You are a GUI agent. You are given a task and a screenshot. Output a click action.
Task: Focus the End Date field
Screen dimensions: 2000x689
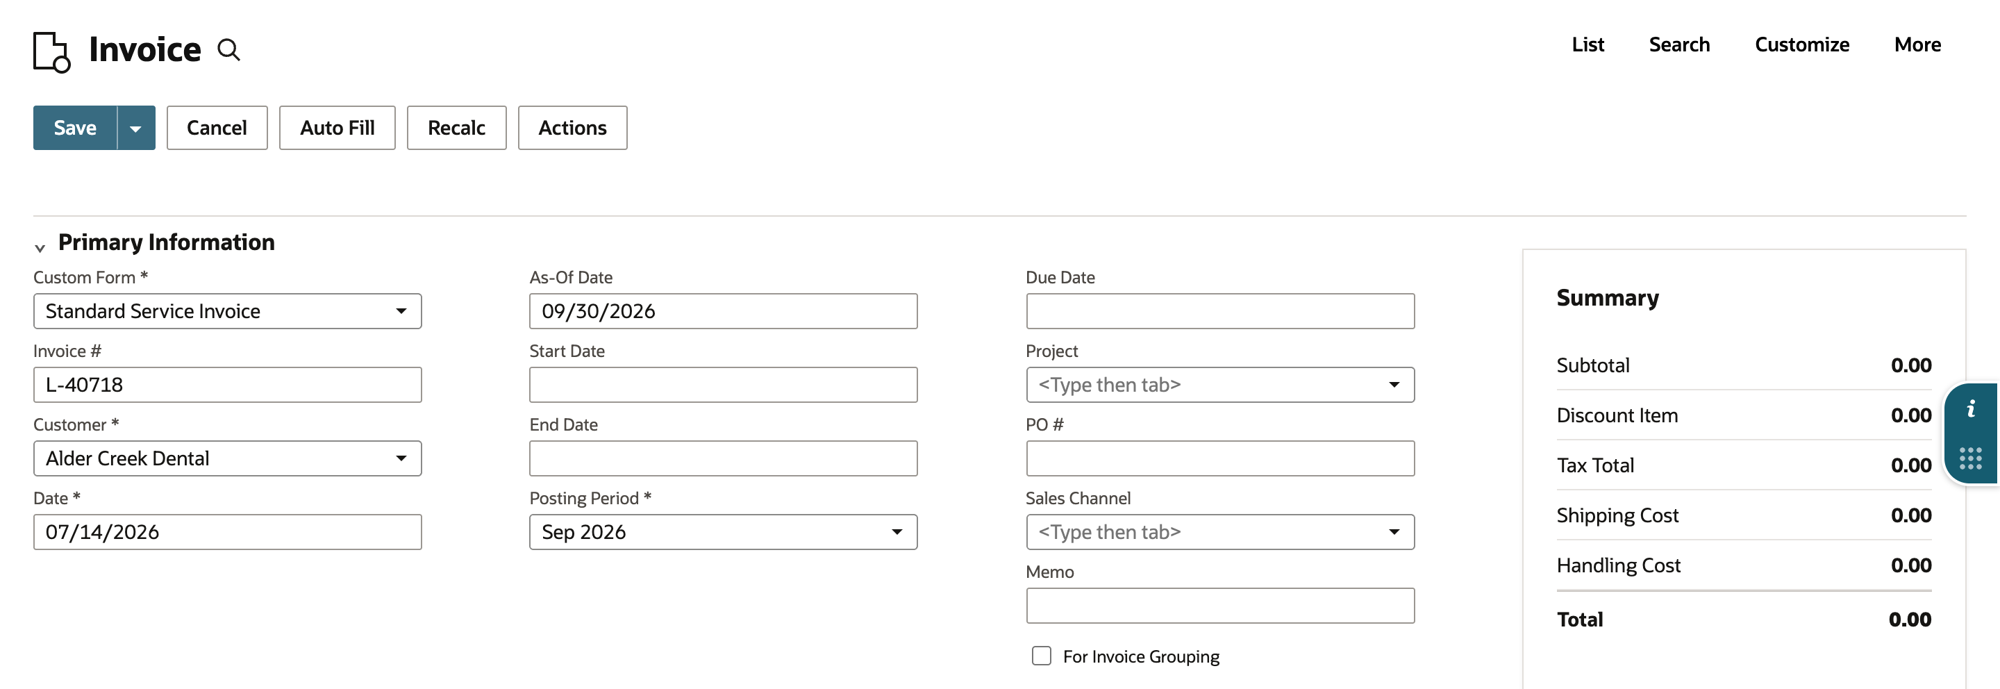pyautogui.click(x=723, y=458)
